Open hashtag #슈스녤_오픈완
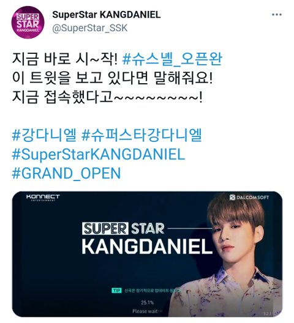The image size is (294, 323). [x=172, y=59]
